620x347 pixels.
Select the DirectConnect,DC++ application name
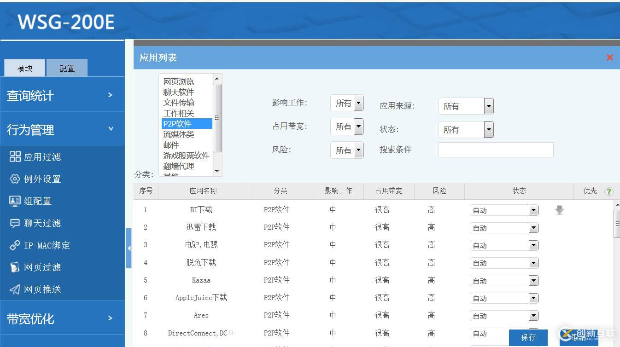click(x=201, y=333)
